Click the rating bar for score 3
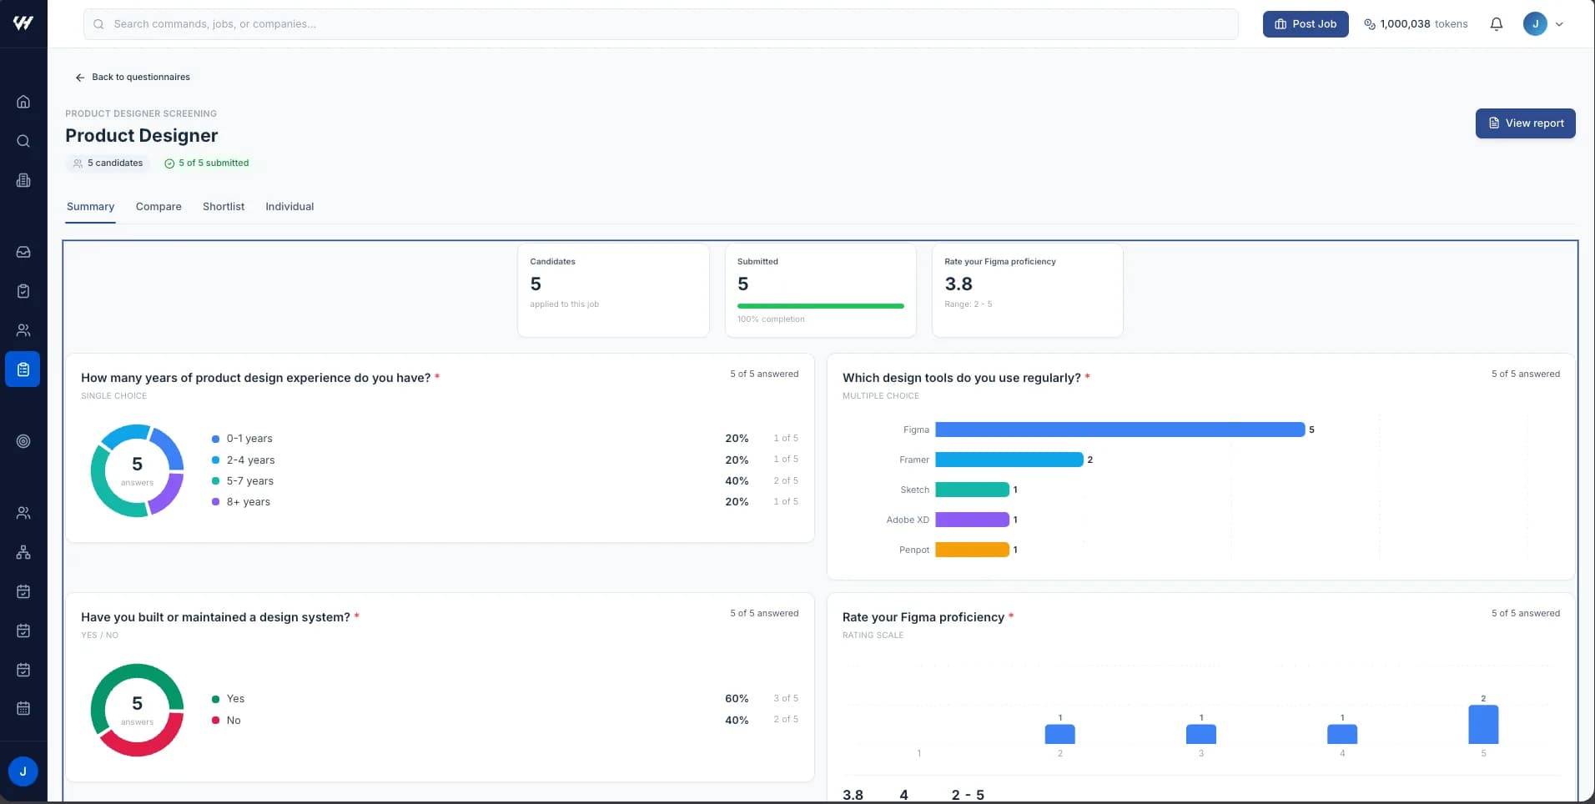1595x804 pixels. [x=1201, y=734]
